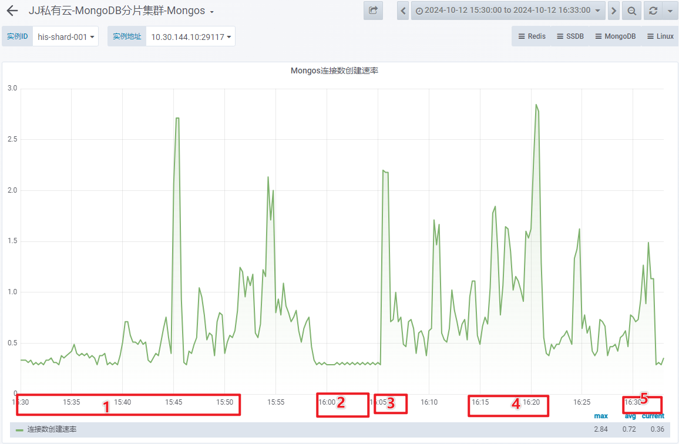Open the MongoDB dashboards link
Screen dimensions: 679x444
point(615,36)
